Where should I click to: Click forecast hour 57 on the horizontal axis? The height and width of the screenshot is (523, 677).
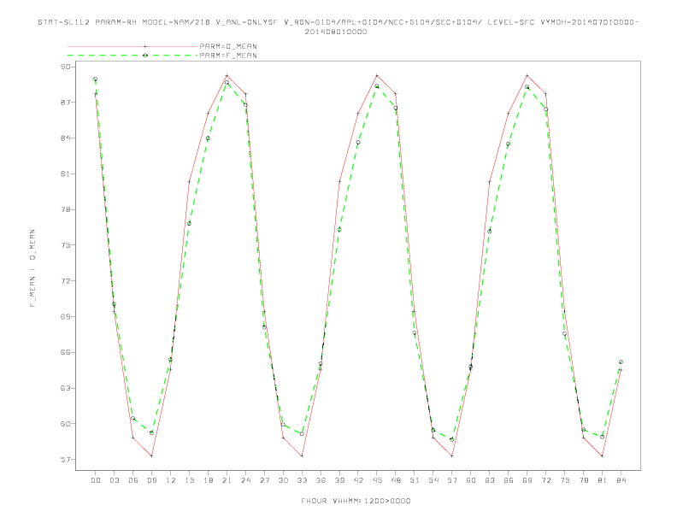pos(452,480)
